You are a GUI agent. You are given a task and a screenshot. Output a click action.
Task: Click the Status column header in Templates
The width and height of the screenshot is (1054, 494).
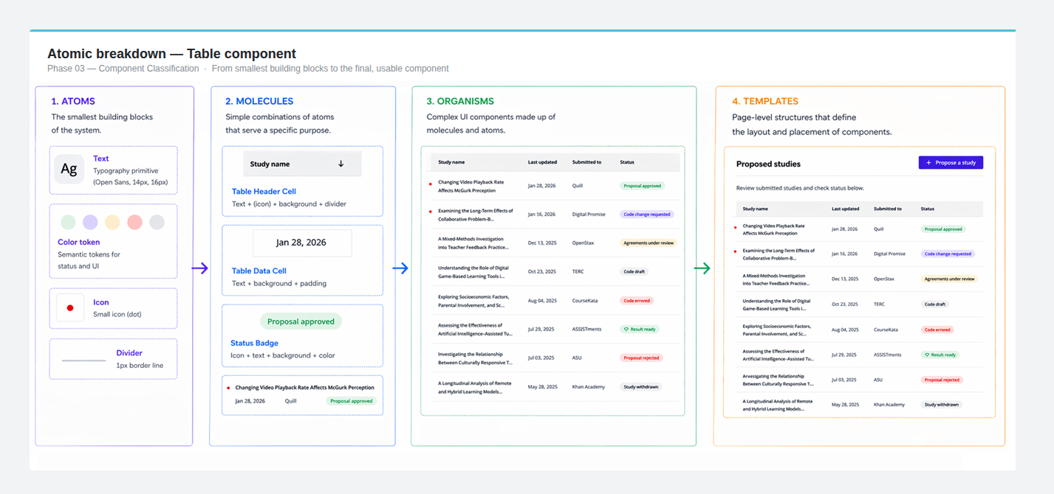(928, 209)
